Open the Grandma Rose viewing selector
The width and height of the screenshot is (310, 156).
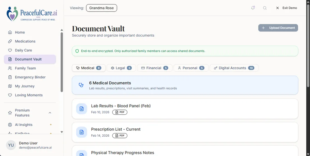click(101, 8)
